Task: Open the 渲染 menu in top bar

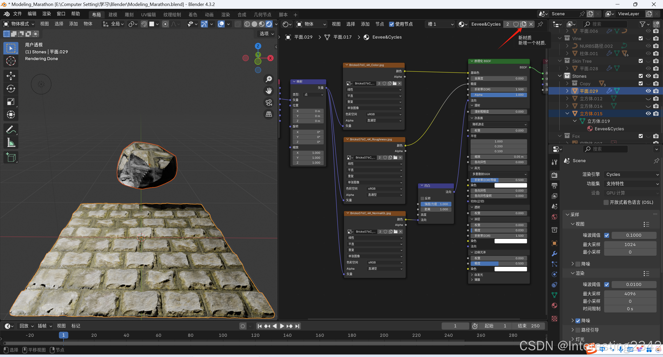Action: click(x=47, y=14)
